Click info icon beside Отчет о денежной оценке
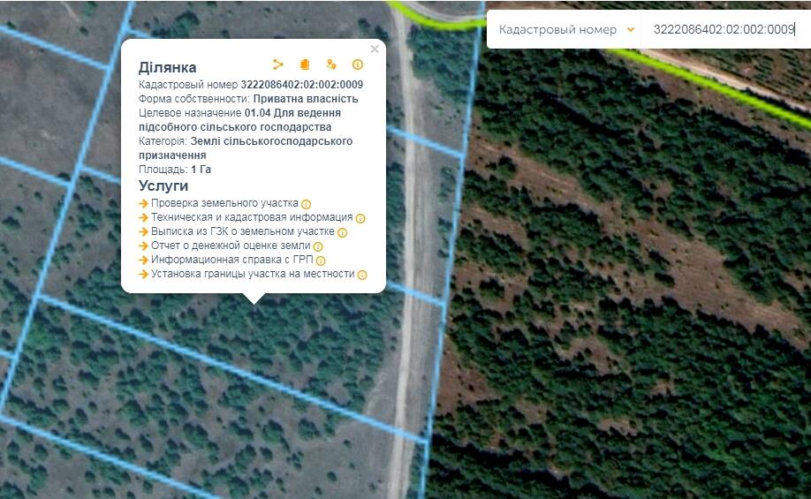 pyautogui.click(x=318, y=246)
